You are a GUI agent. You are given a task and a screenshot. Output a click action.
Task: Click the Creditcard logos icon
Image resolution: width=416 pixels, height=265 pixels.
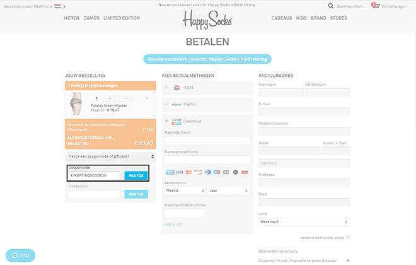(176, 122)
